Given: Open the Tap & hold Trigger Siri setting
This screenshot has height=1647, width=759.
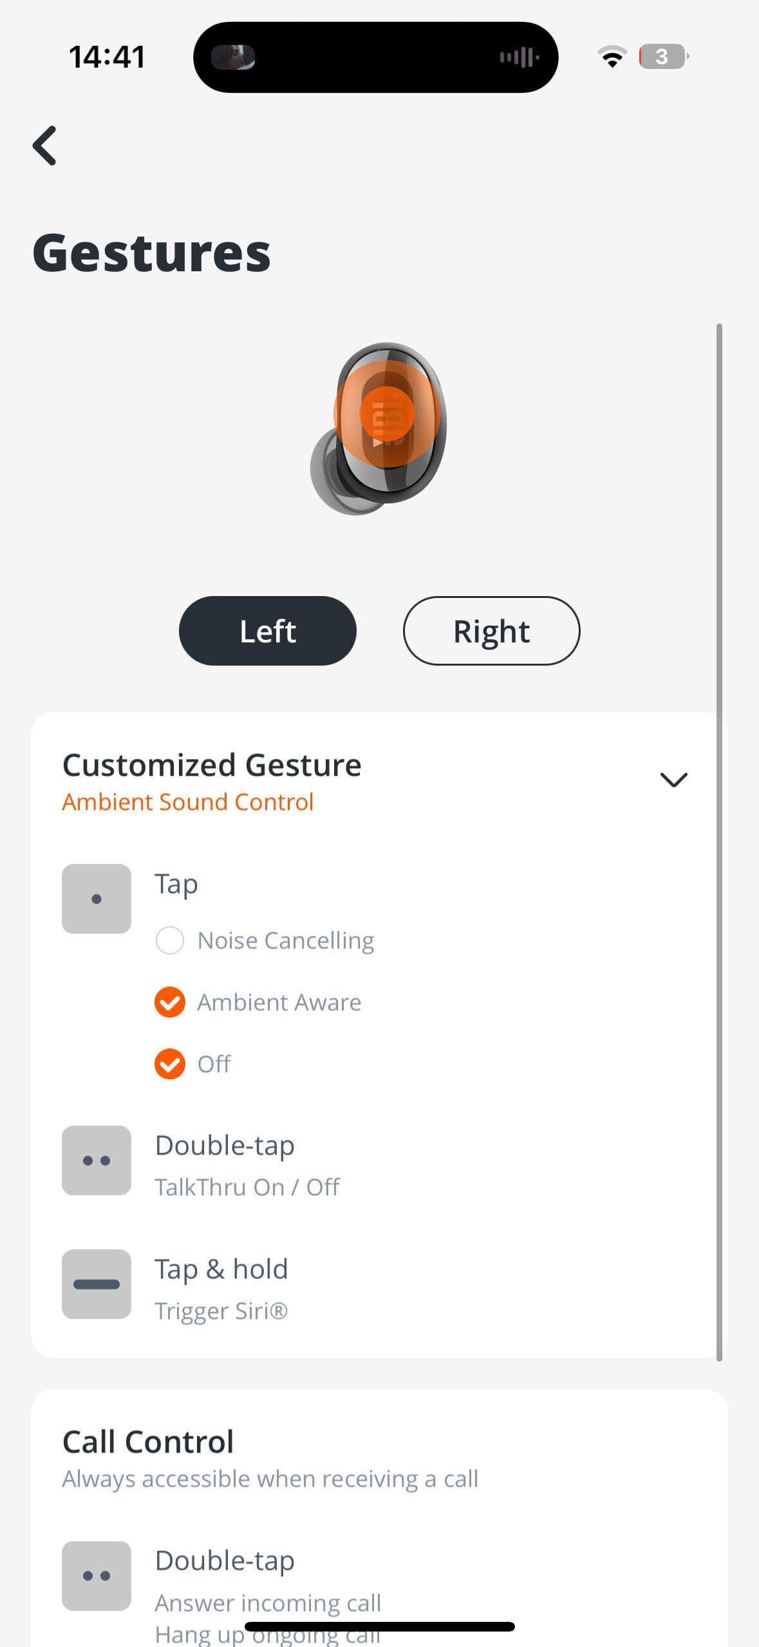Looking at the screenshot, I should 221,1311.
